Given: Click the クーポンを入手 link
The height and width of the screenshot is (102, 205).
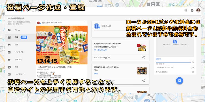Looking at the screenshot, I should coord(100,50).
